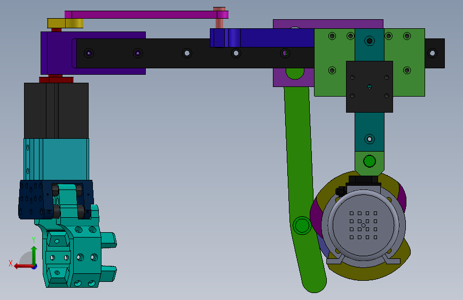Select the dark navy perforated bracket
The image size is (463, 300).
tap(31, 199)
